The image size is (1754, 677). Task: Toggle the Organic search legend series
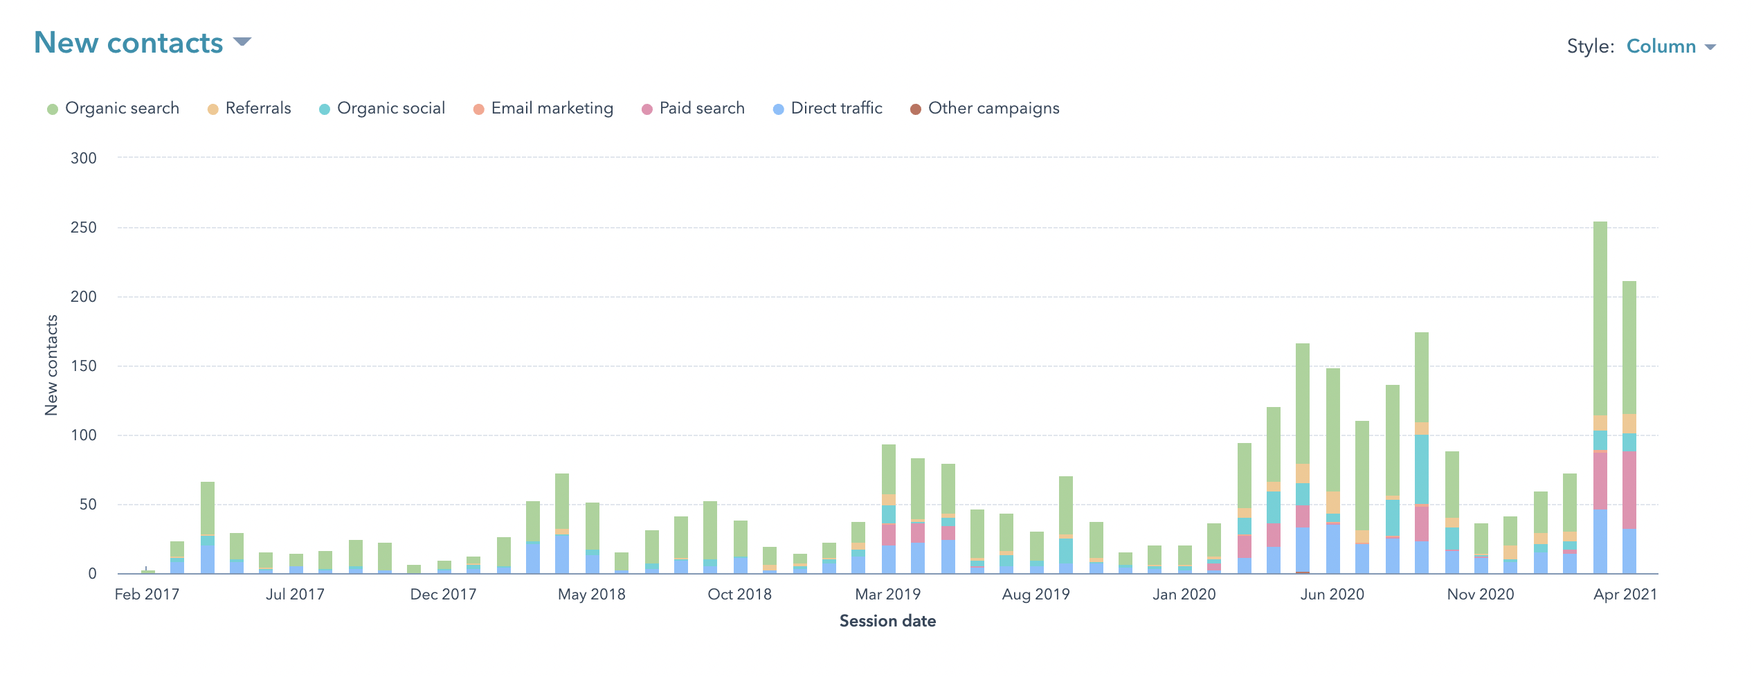(x=113, y=109)
